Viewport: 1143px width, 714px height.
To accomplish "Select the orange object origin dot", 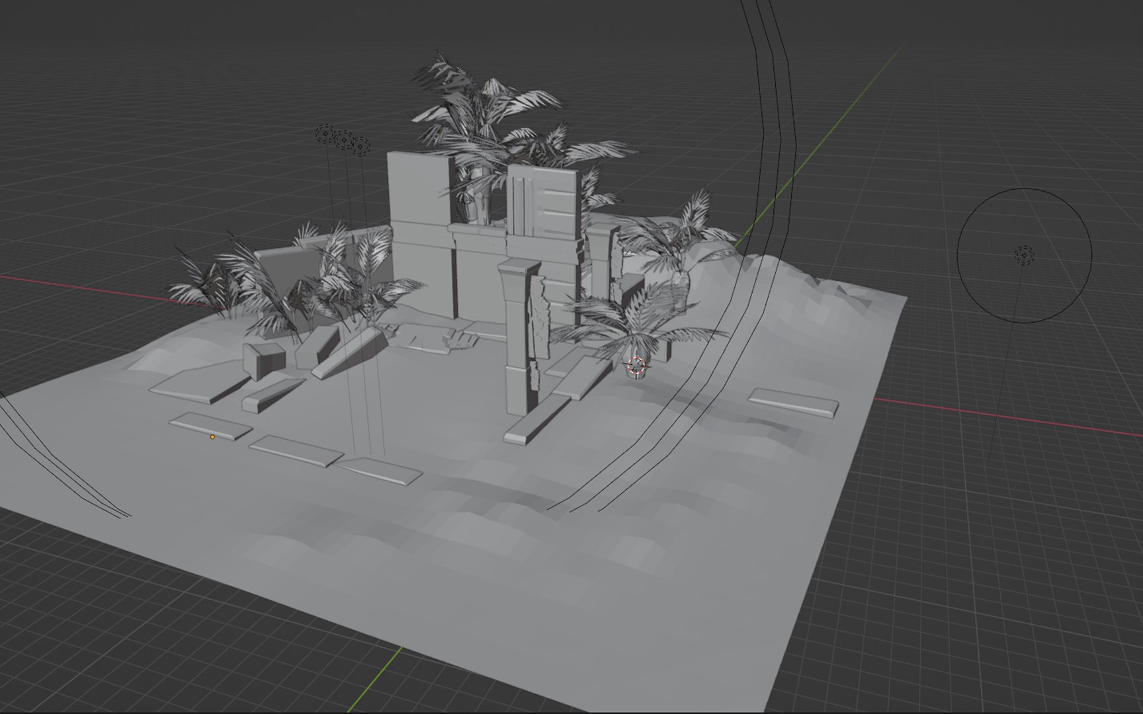I will 212,437.
